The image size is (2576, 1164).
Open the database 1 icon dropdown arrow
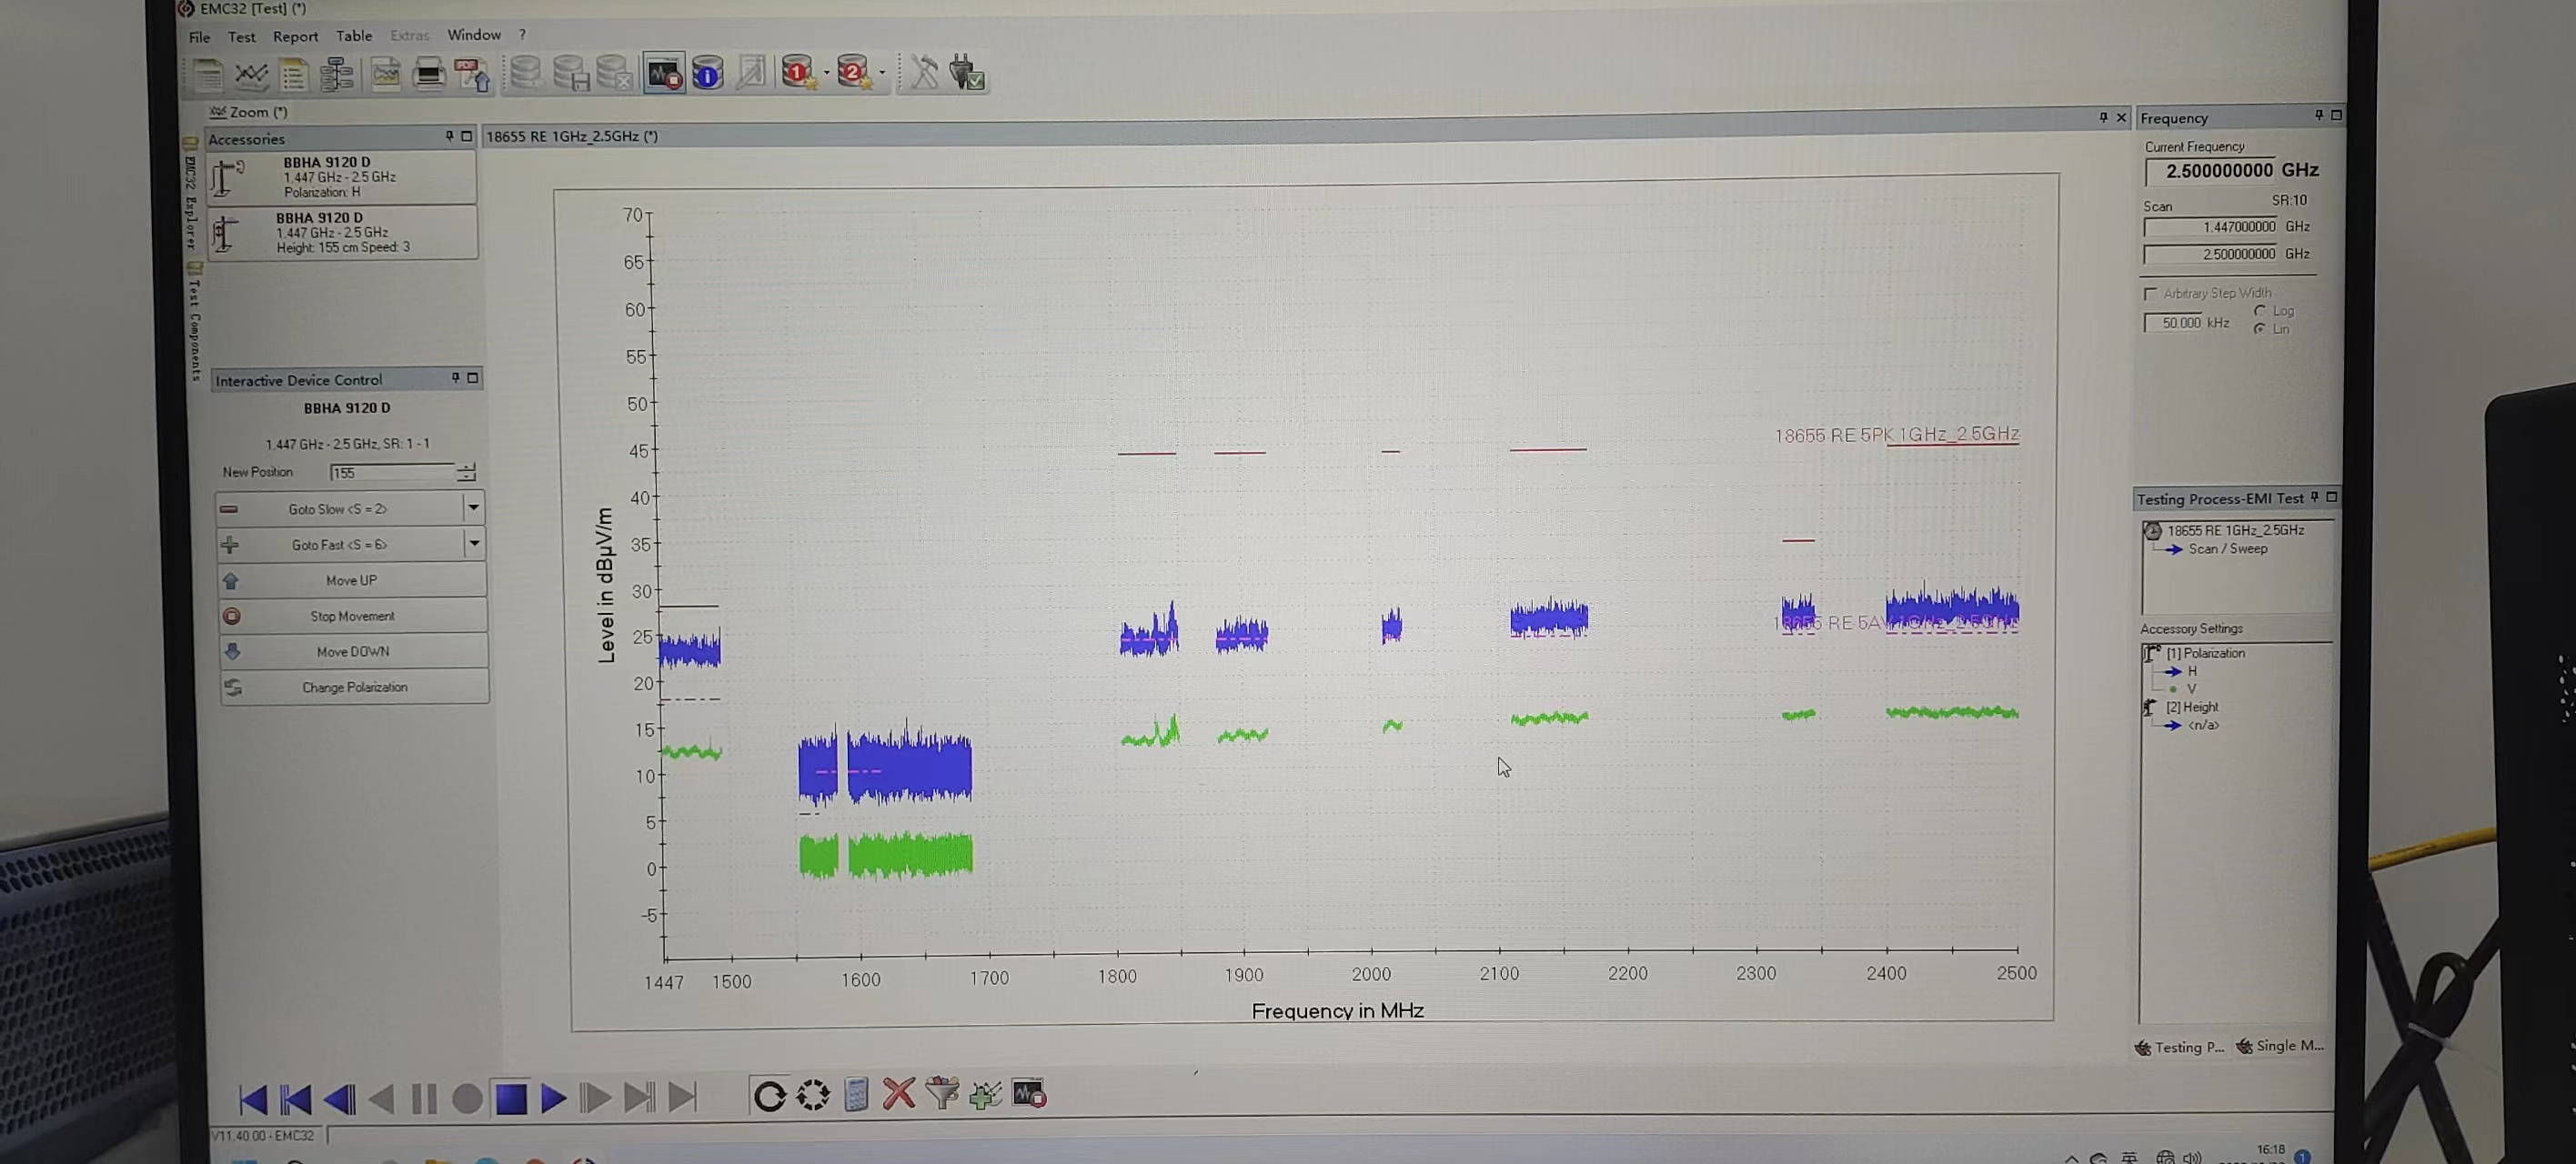[826, 73]
